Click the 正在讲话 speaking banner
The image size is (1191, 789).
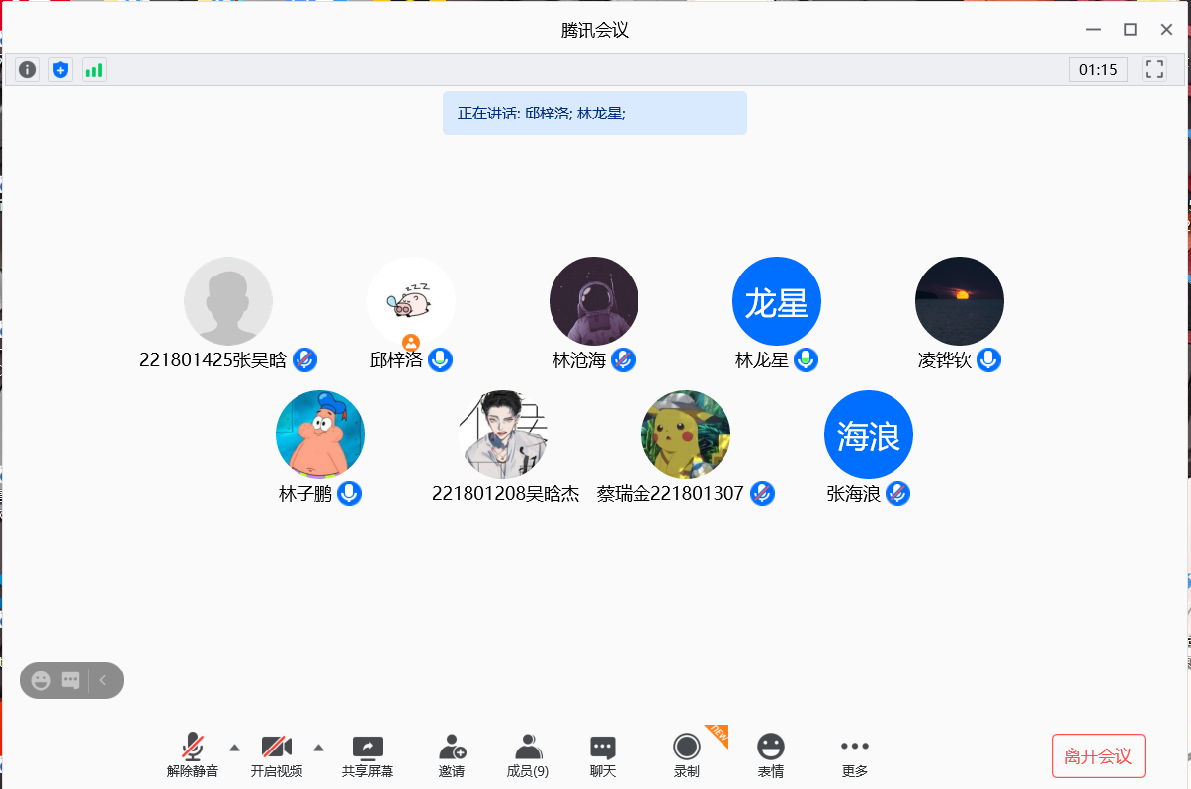coord(595,113)
